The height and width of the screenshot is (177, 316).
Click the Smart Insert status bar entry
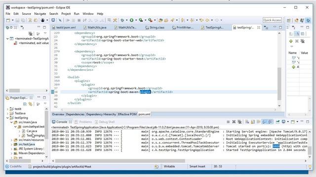click(x=197, y=166)
